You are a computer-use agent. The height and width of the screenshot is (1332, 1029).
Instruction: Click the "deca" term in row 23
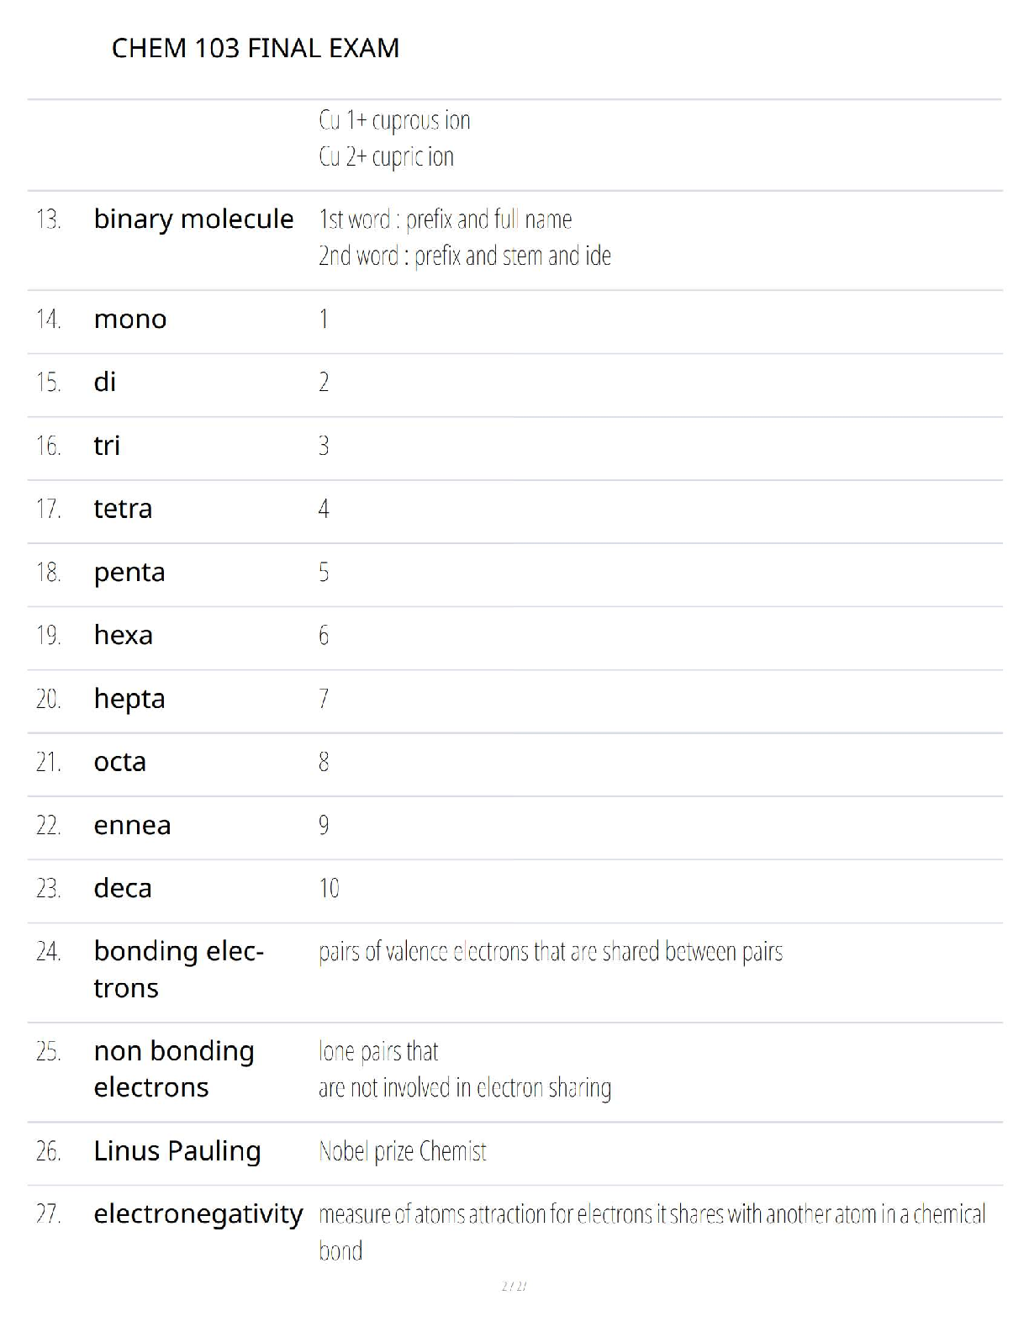click(x=123, y=888)
